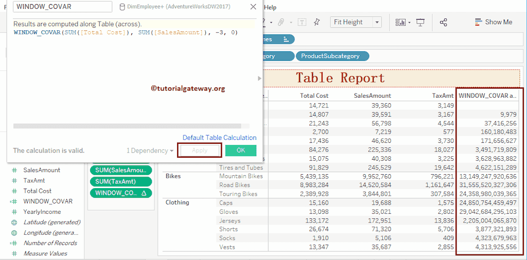Click the horizontal scrollbar in formula editor
Screen dimensions: 527x260
coord(127,126)
